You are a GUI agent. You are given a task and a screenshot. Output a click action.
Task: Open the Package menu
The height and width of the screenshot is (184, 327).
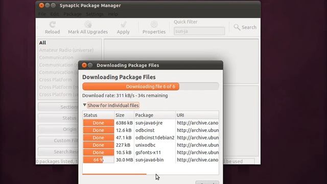coord(73,14)
